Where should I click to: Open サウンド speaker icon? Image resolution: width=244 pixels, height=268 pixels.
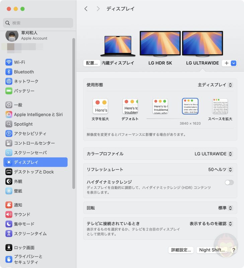coord(9,214)
